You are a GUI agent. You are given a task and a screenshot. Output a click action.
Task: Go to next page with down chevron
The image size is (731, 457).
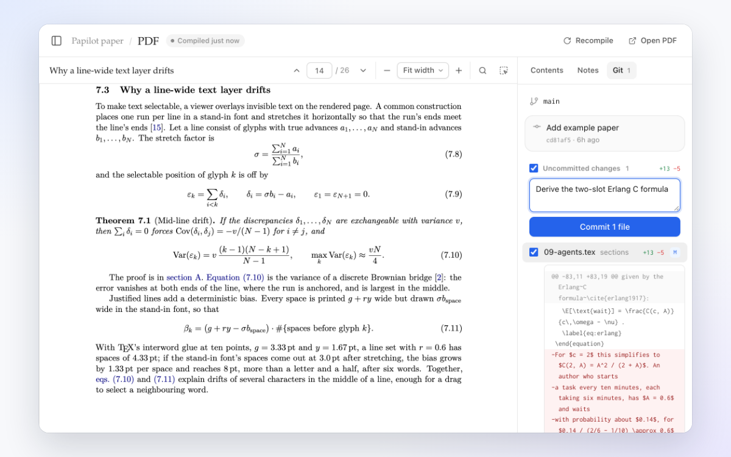coord(363,71)
